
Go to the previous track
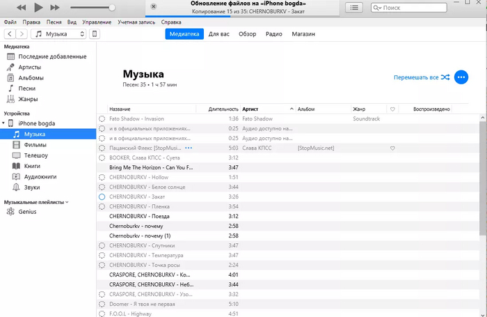[21, 7]
